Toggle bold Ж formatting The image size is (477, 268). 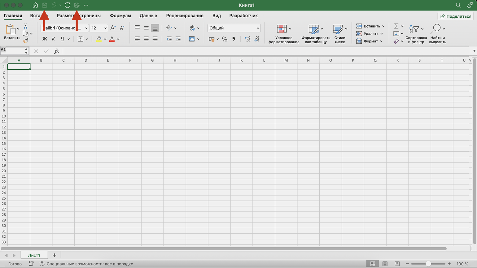click(45, 39)
